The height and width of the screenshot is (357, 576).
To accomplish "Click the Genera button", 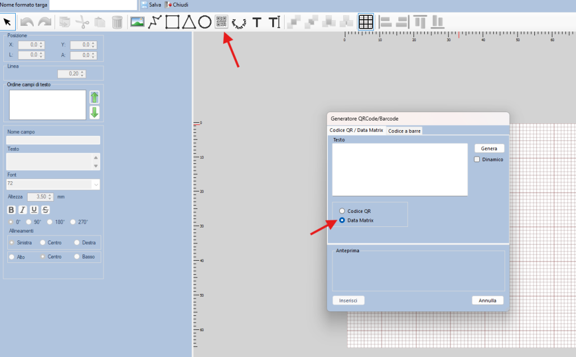I will pyautogui.click(x=489, y=148).
